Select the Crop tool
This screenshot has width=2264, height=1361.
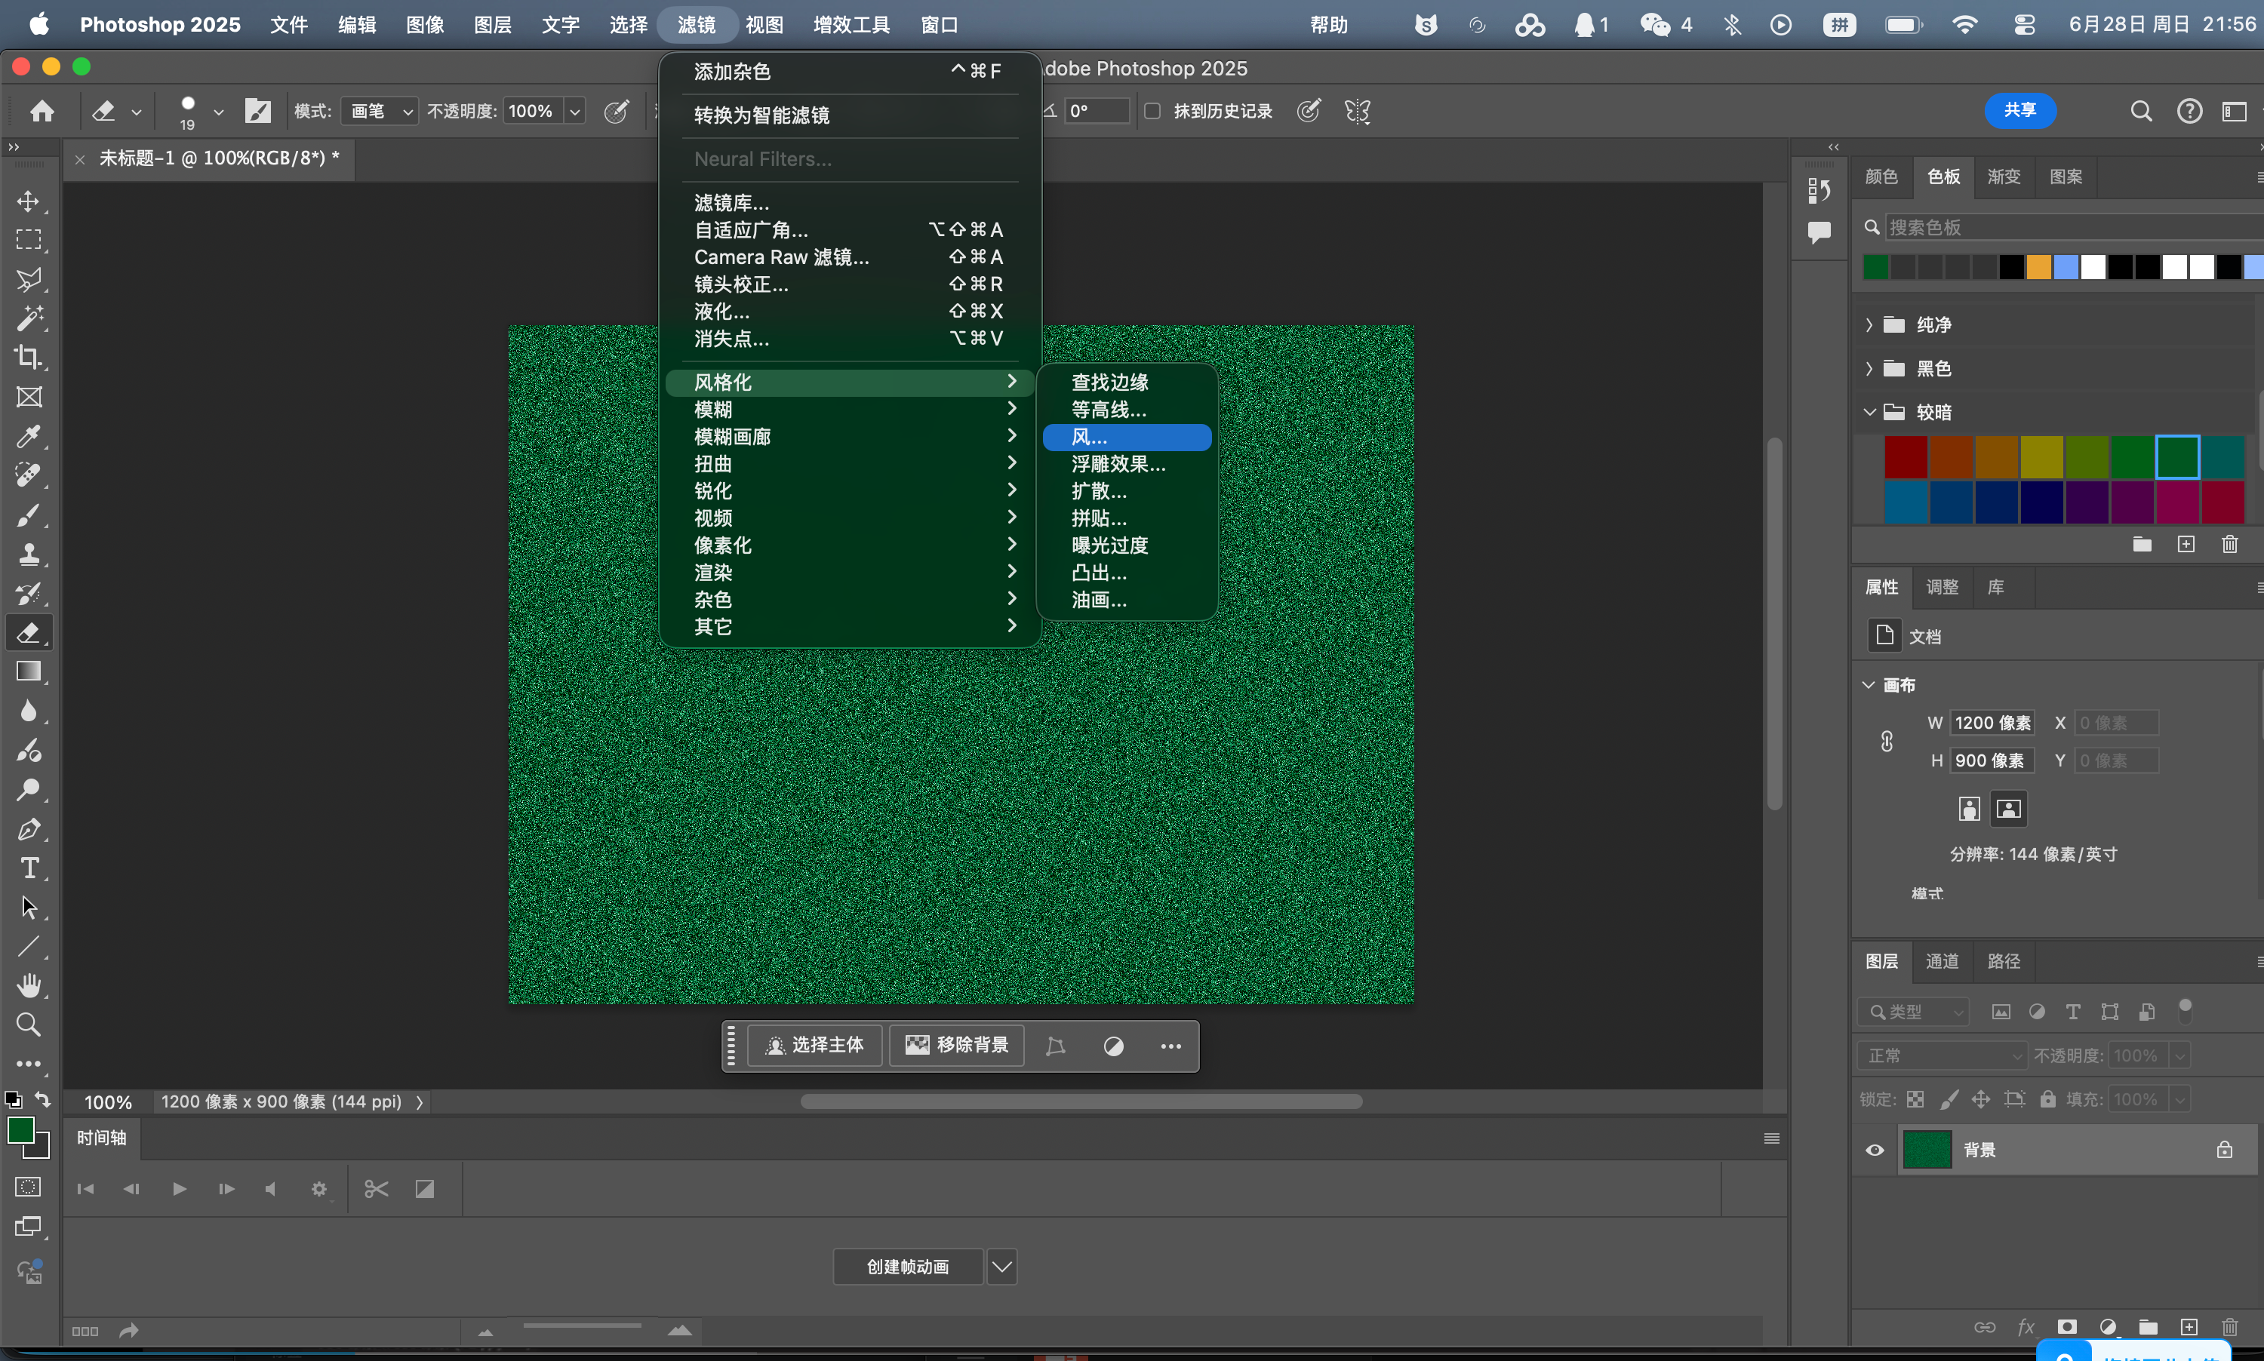pyautogui.click(x=29, y=357)
